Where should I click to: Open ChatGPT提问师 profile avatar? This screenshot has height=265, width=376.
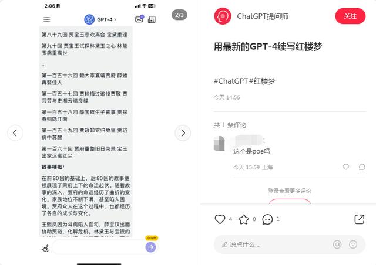(223, 16)
